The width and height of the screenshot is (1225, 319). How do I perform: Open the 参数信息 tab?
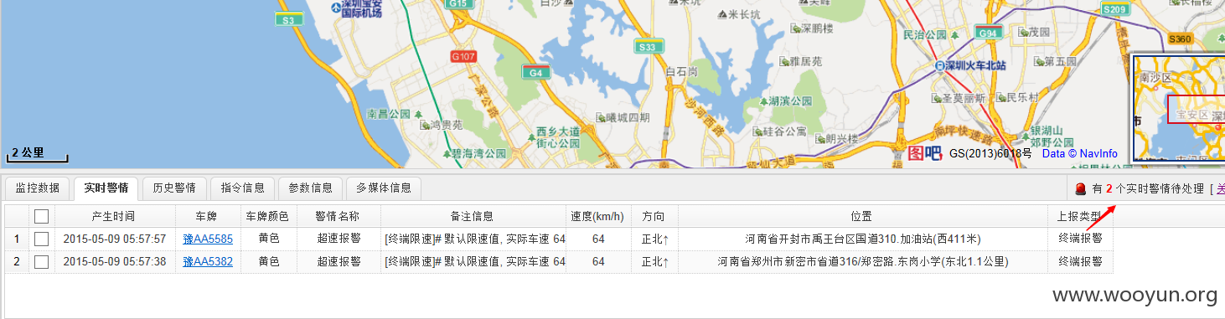click(x=311, y=188)
